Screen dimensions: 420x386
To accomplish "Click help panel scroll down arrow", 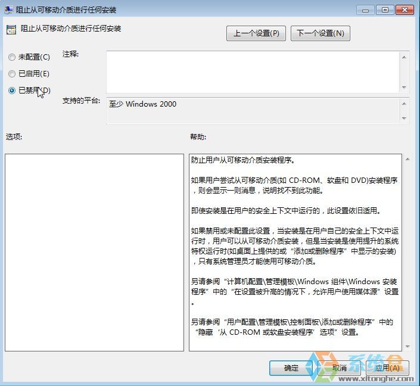I will pyautogui.click(x=407, y=347).
